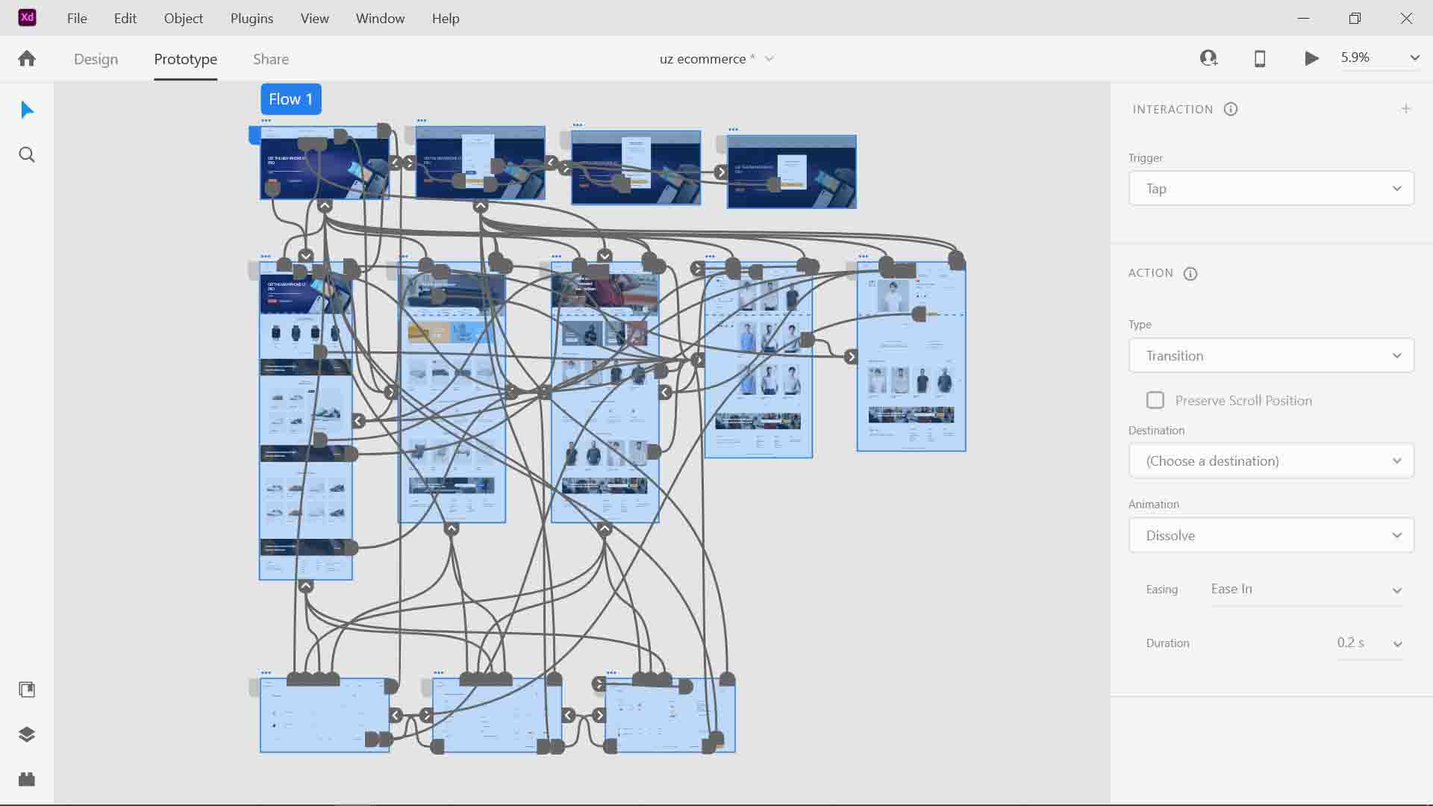This screenshot has width=1433, height=806.
Task: Activate the Zoom magnifier tool
Action: [x=27, y=155]
